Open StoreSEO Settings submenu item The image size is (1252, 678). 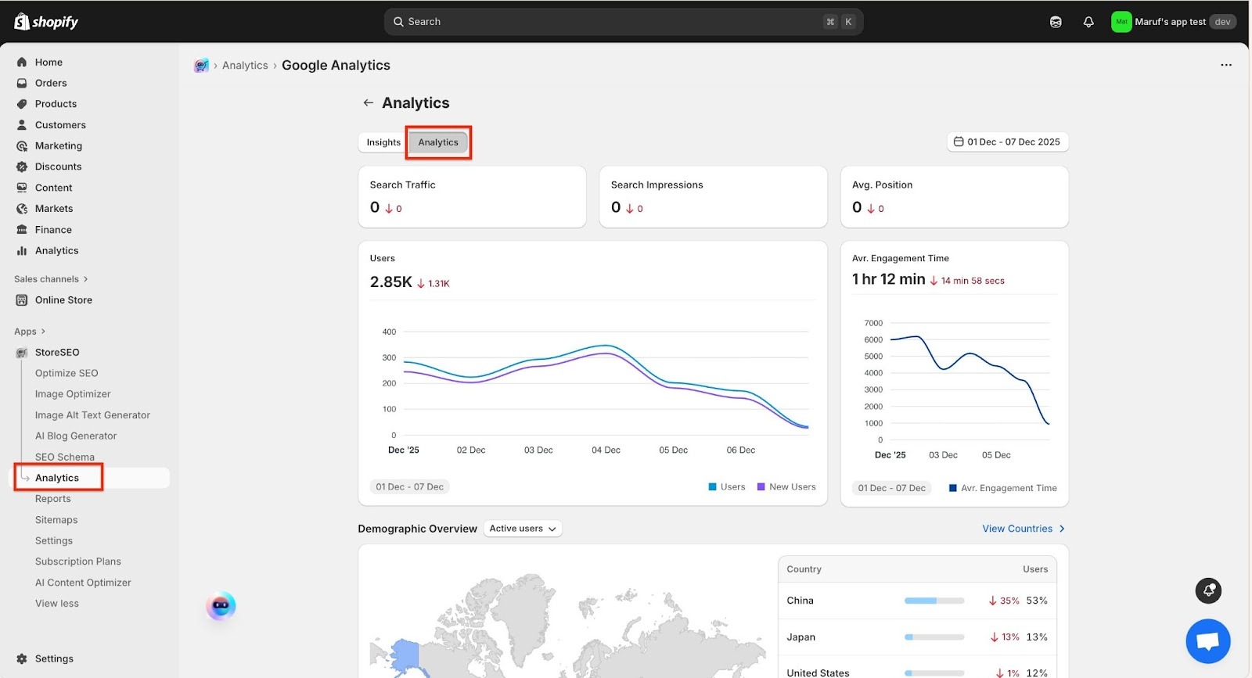[x=54, y=541]
